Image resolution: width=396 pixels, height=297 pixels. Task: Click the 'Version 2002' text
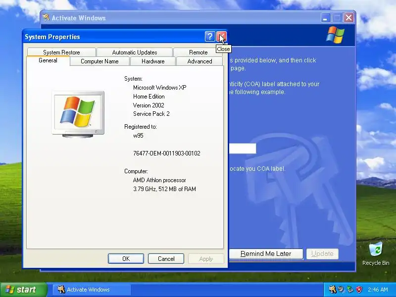[x=148, y=105]
